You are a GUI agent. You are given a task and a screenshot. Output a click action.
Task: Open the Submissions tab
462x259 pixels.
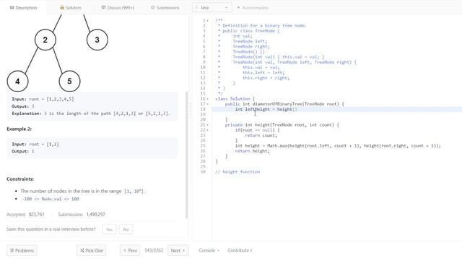[165, 8]
